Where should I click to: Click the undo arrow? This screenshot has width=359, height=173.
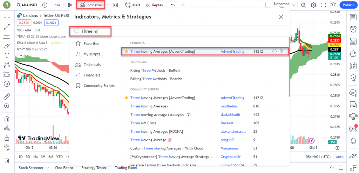173,5
